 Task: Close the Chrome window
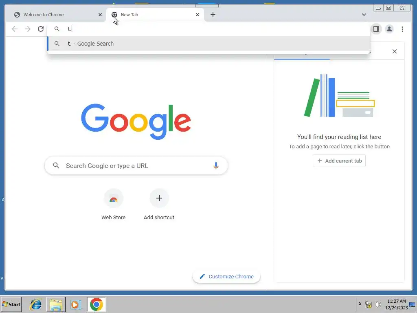click(x=403, y=8)
